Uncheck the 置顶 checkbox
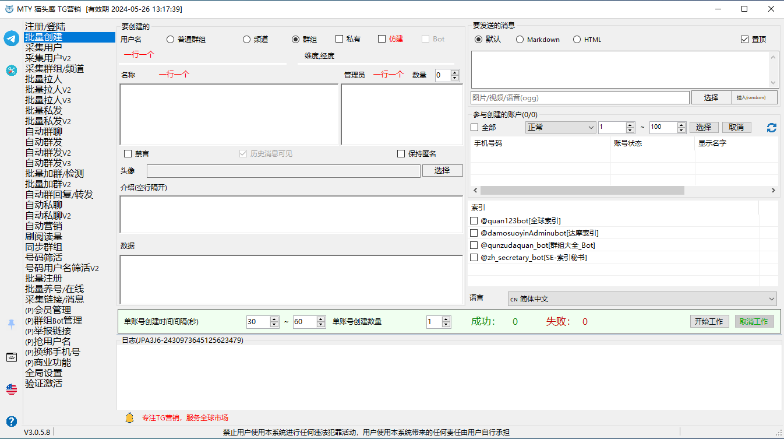This screenshot has width=784, height=439. tap(744, 40)
